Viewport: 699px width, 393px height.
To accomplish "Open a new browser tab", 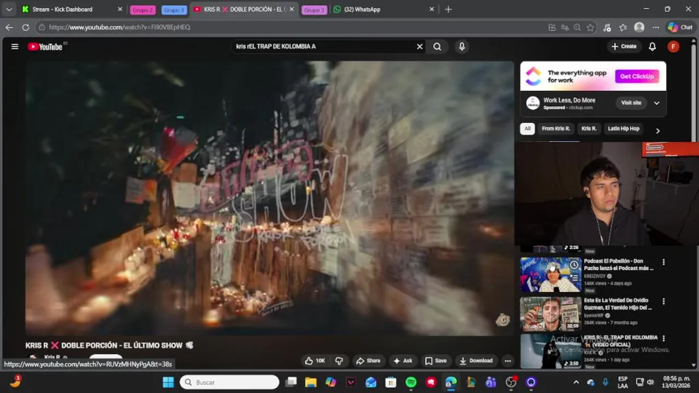I will [448, 9].
